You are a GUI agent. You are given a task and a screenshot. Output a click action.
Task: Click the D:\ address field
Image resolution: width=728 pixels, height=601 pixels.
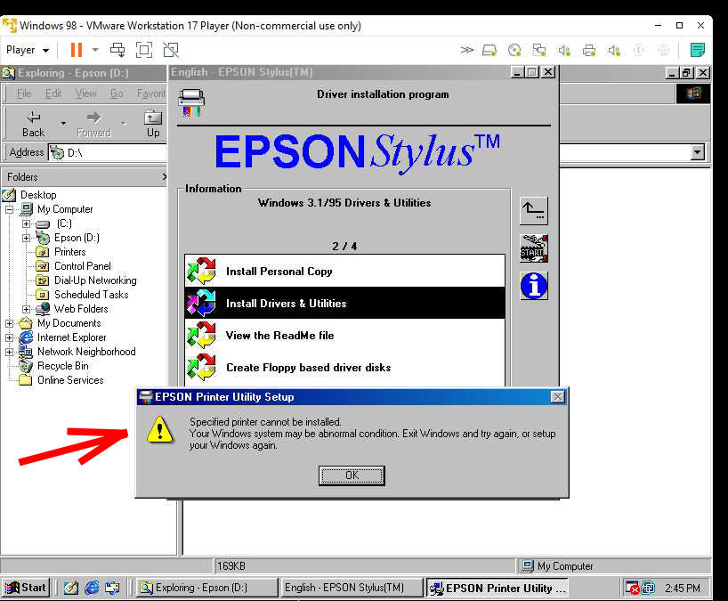[108, 152]
